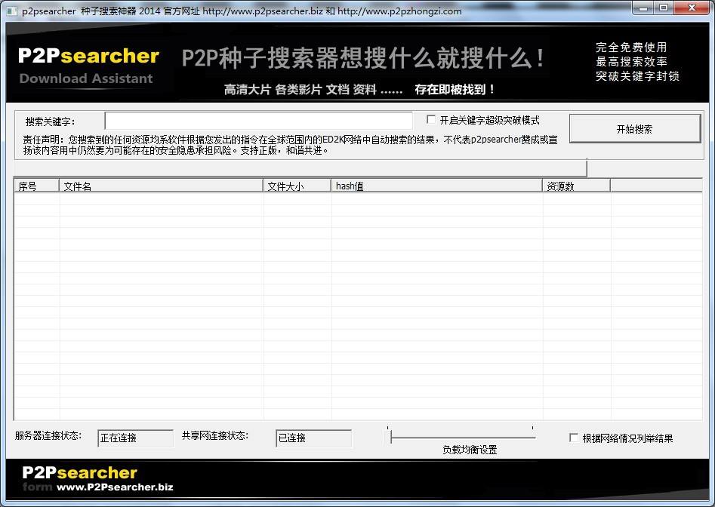
Task: Click the P2Psearcher logo in top-left banner
Action: click(90, 55)
